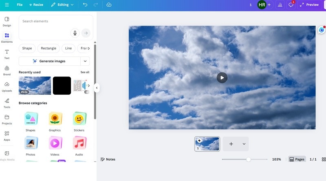
Task: Toggle the Pages view button
Action: pyautogui.click(x=297, y=159)
